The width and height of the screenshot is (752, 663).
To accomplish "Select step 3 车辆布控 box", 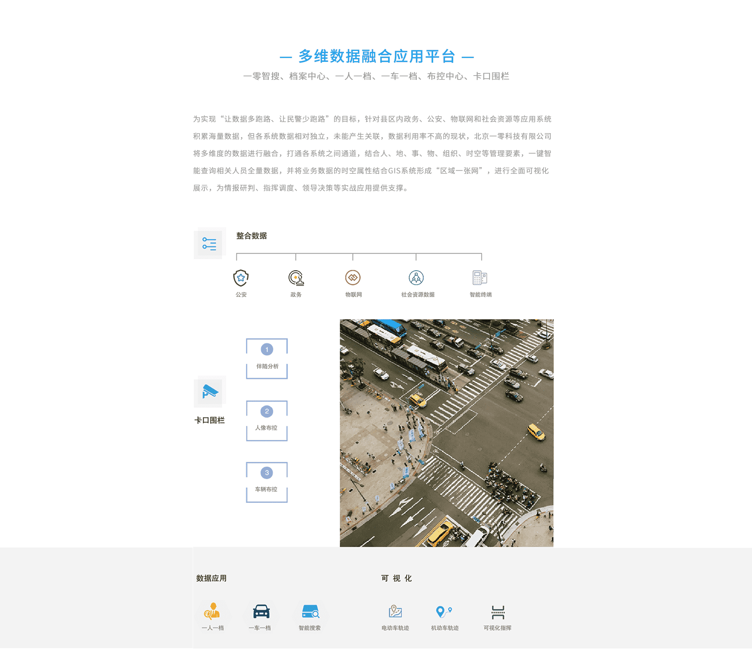I will point(267,482).
